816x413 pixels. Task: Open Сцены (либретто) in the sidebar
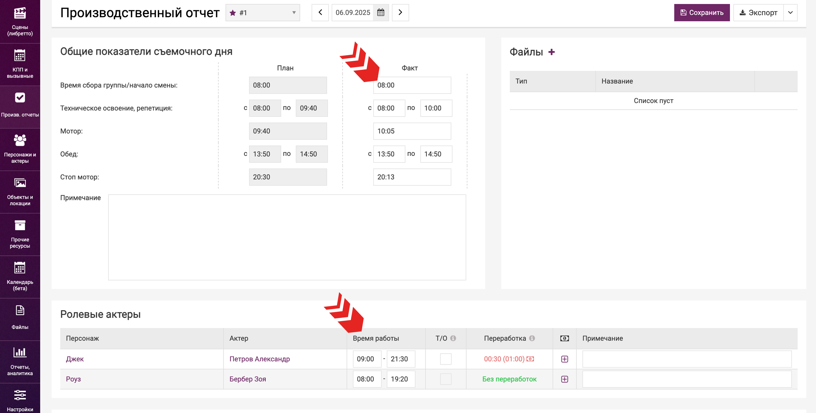tap(20, 22)
